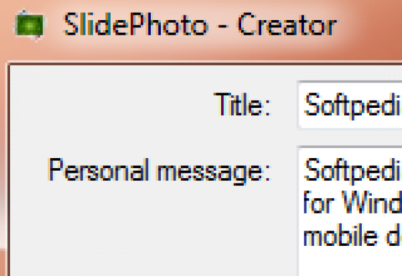Focus the Title input field
Viewport: 402px width, 276px height.
coord(348,105)
